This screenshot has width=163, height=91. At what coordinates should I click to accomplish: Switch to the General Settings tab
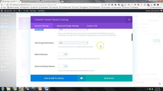tap(42, 26)
